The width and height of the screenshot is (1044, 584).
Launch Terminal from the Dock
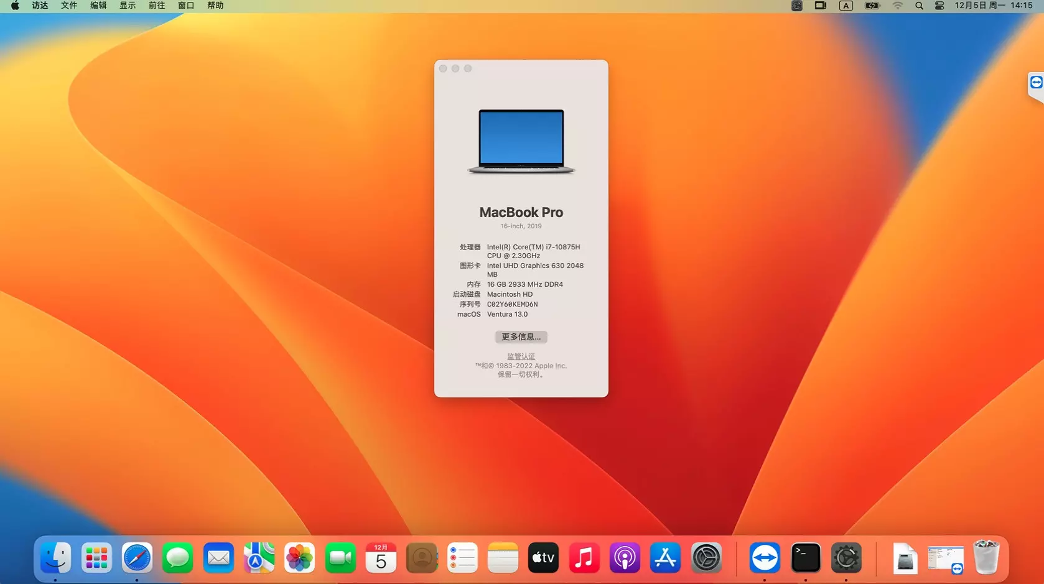805,558
